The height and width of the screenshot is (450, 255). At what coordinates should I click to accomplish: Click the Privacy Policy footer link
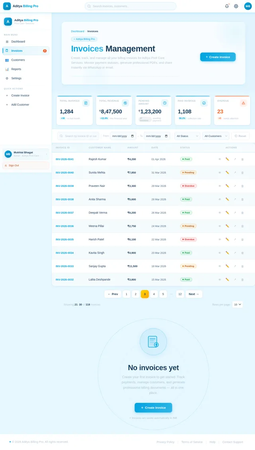(165, 442)
